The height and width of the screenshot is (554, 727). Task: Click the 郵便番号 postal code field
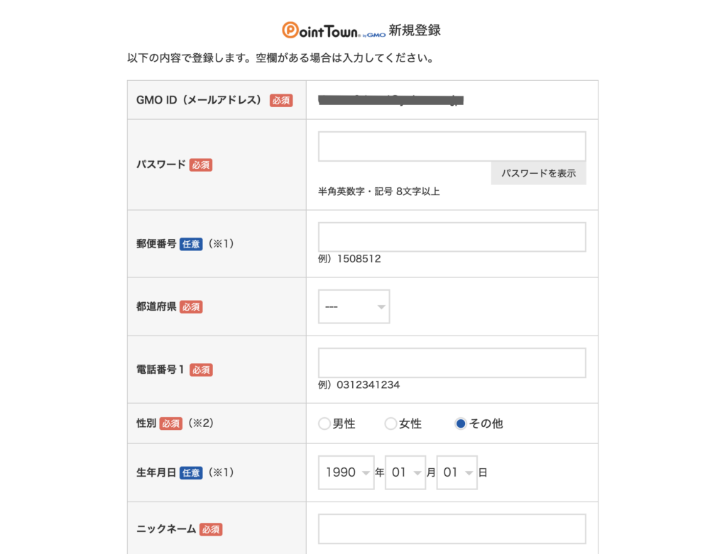(x=452, y=237)
